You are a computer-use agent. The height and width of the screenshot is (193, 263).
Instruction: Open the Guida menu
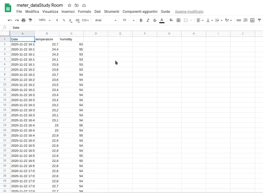[165, 11]
